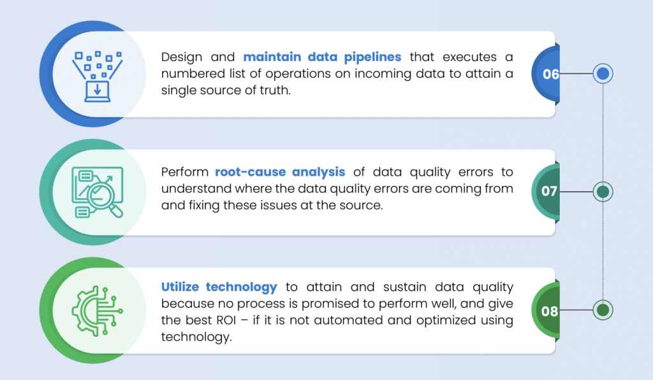Screen dimensions: 653x380
Task: Open the 'root-cause analysis' highlighted link
Action: click(280, 172)
